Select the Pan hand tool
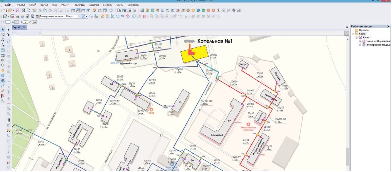The width and height of the screenshot is (392, 172). tap(3, 71)
